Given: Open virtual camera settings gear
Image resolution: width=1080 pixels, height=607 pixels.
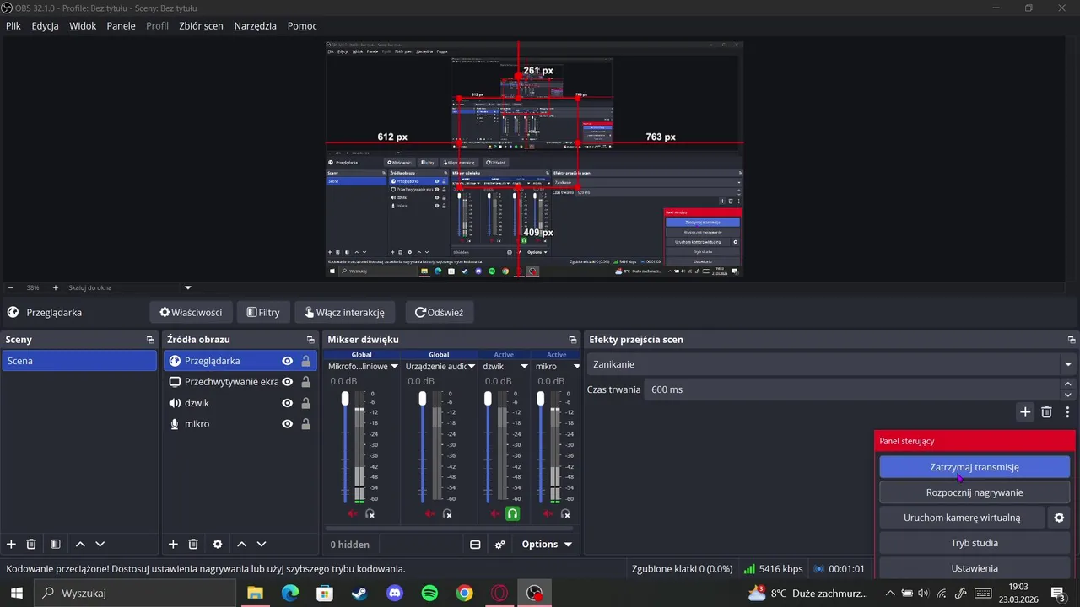Looking at the screenshot, I should point(1060,518).
